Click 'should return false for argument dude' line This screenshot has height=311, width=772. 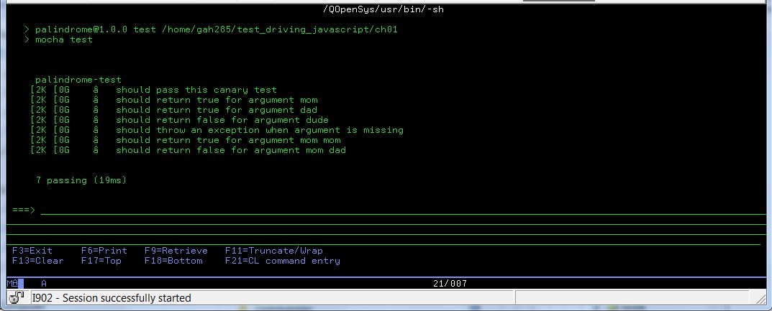click(x=222, y=120)
